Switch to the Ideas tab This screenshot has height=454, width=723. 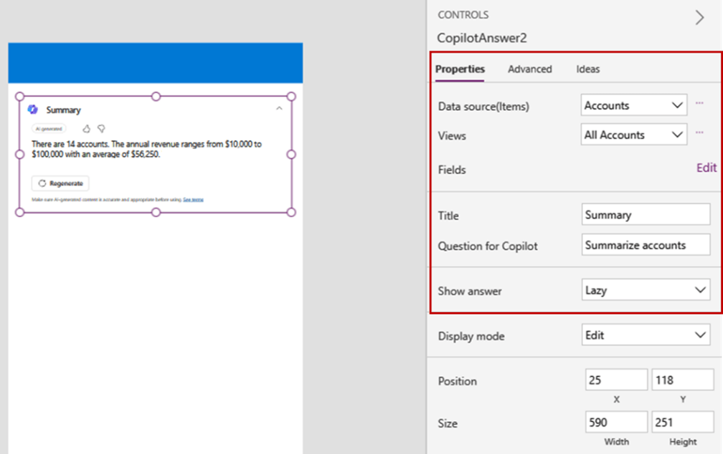pos(587,69)
